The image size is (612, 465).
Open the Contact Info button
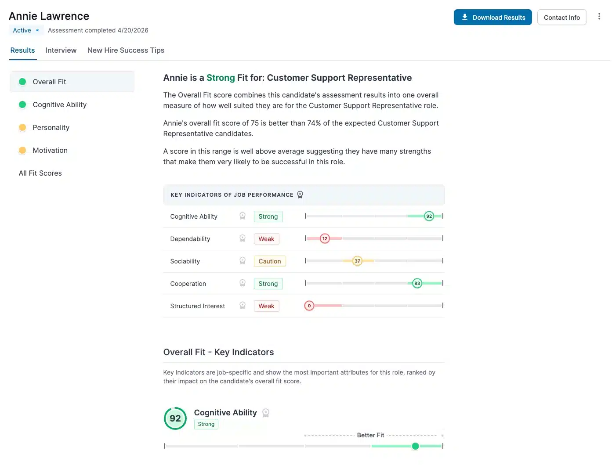click(x=562, y=17)
